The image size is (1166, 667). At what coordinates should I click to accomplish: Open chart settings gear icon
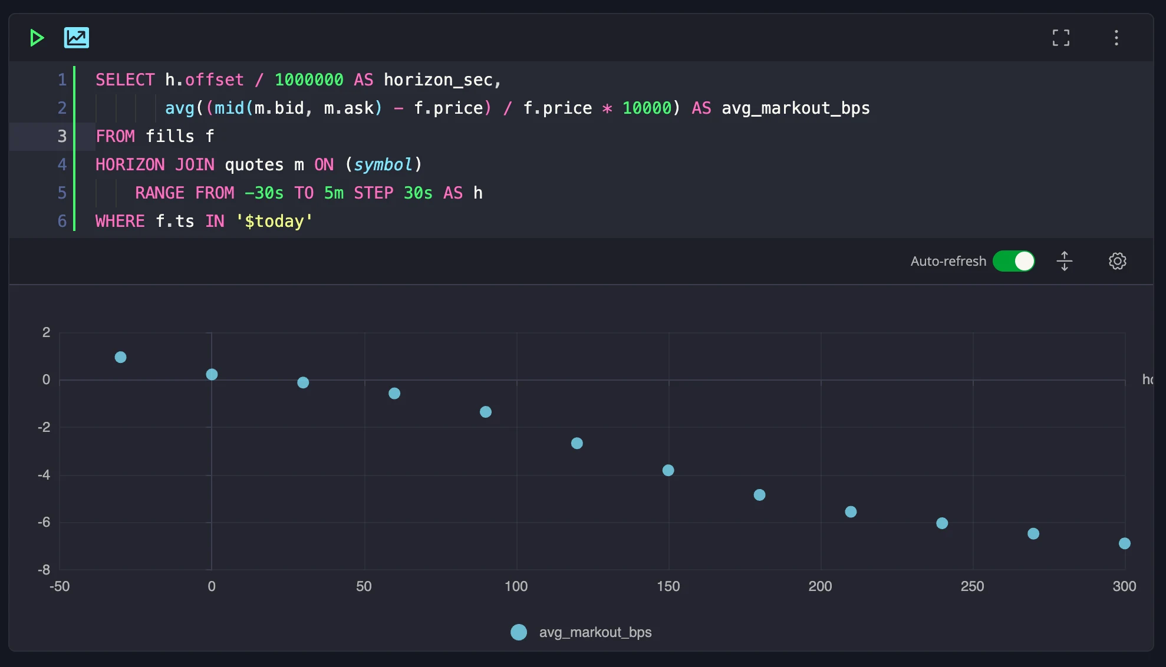click(x=1118, y=261)
